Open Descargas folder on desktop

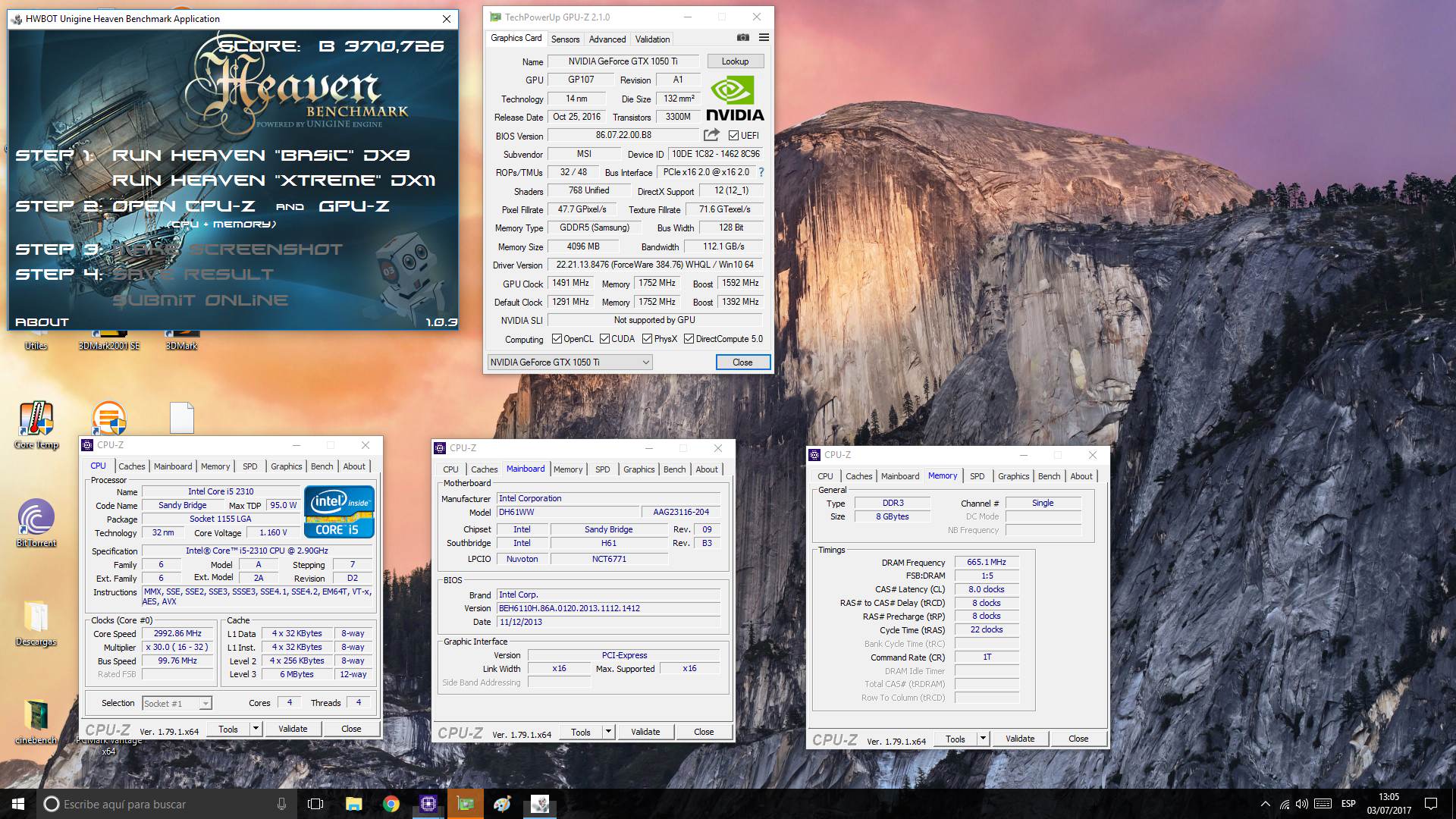(36, 623)
